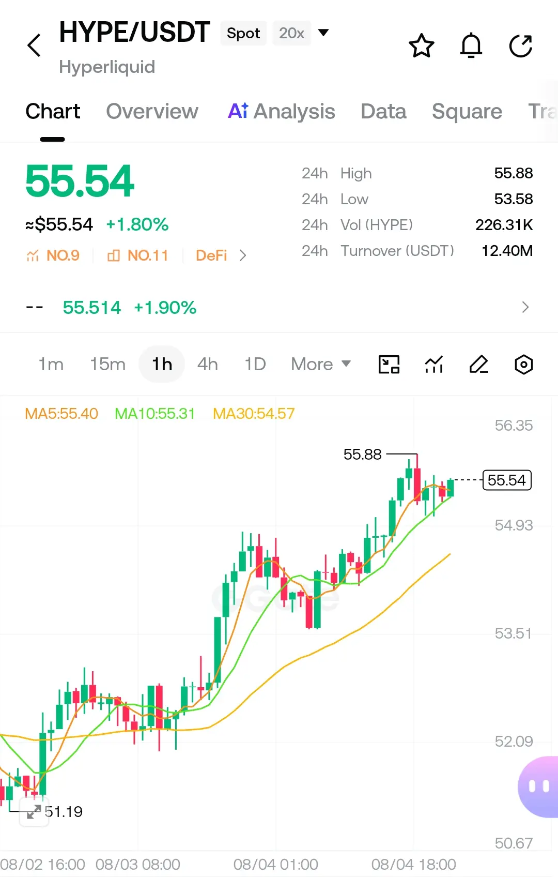Tap the 24h Low value 53.58
Viewport: 558px width, 877px height.
pos(514,199)
